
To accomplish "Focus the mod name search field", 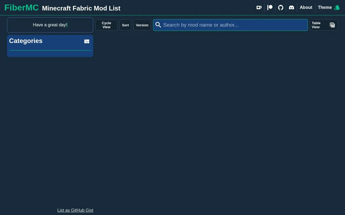I will 230,25.
